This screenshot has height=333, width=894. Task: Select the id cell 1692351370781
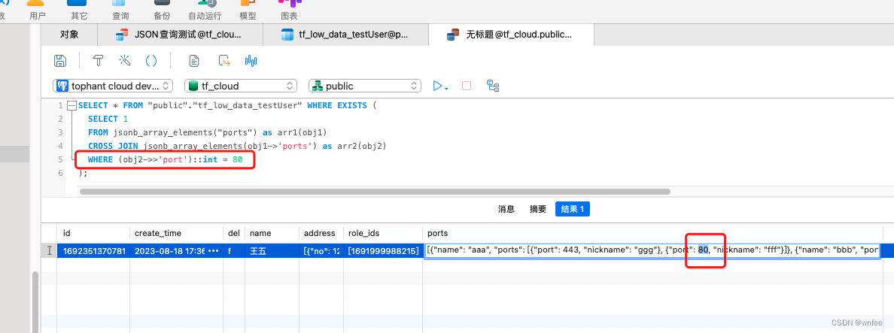point(93,250)
